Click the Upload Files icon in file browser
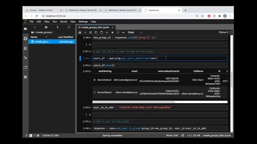Viewport: 257px width, 144px height. (57, 27)
